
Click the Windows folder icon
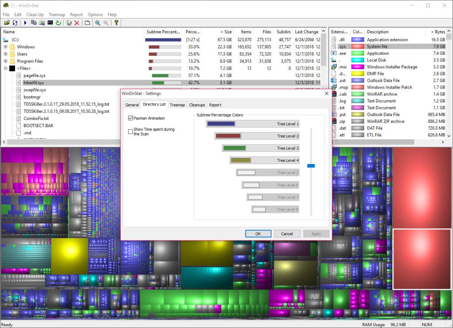pos(12,47)
